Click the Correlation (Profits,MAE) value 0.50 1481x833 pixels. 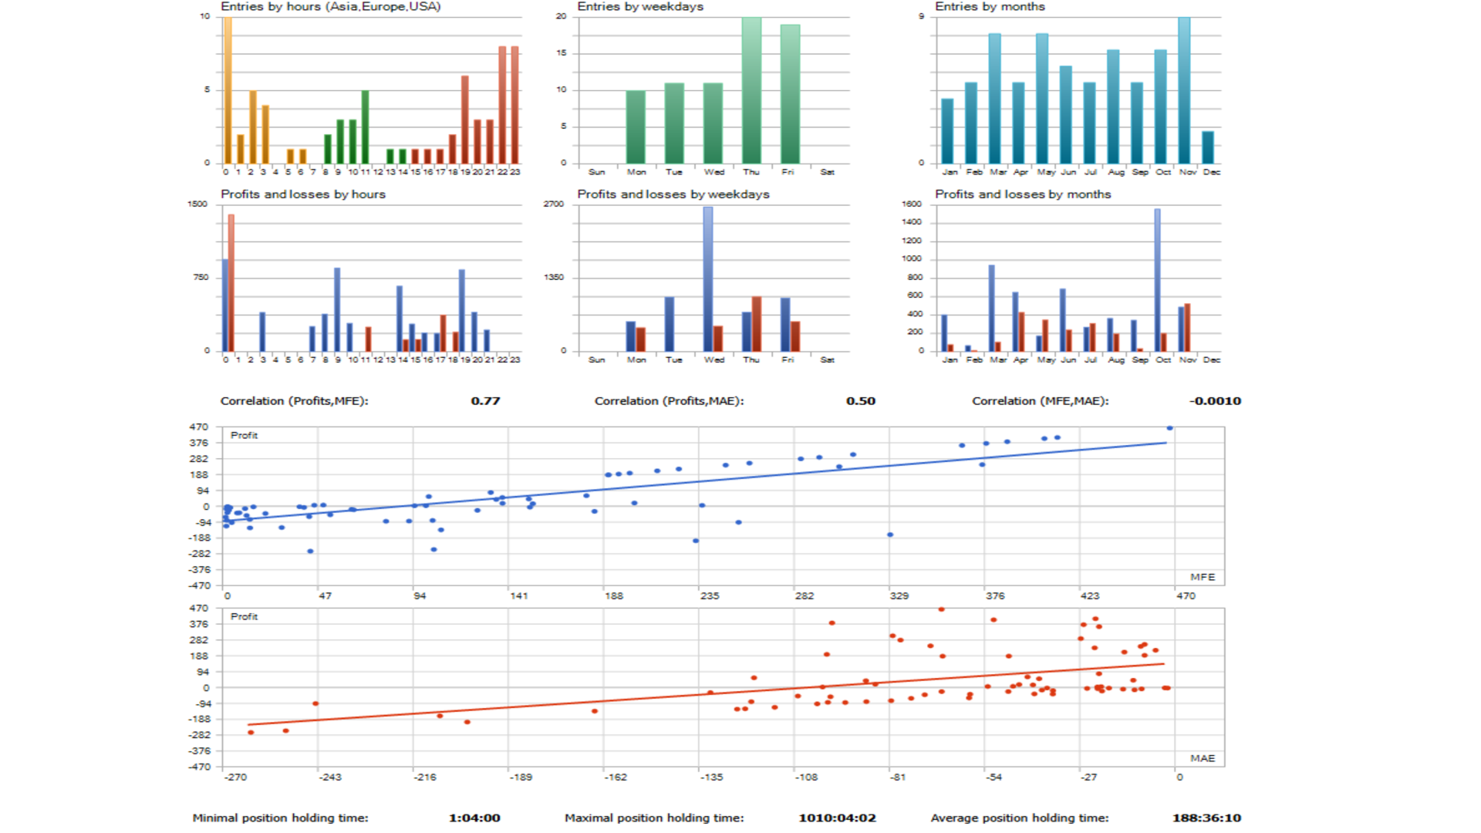pyautogui.click(x=860, y=401)
